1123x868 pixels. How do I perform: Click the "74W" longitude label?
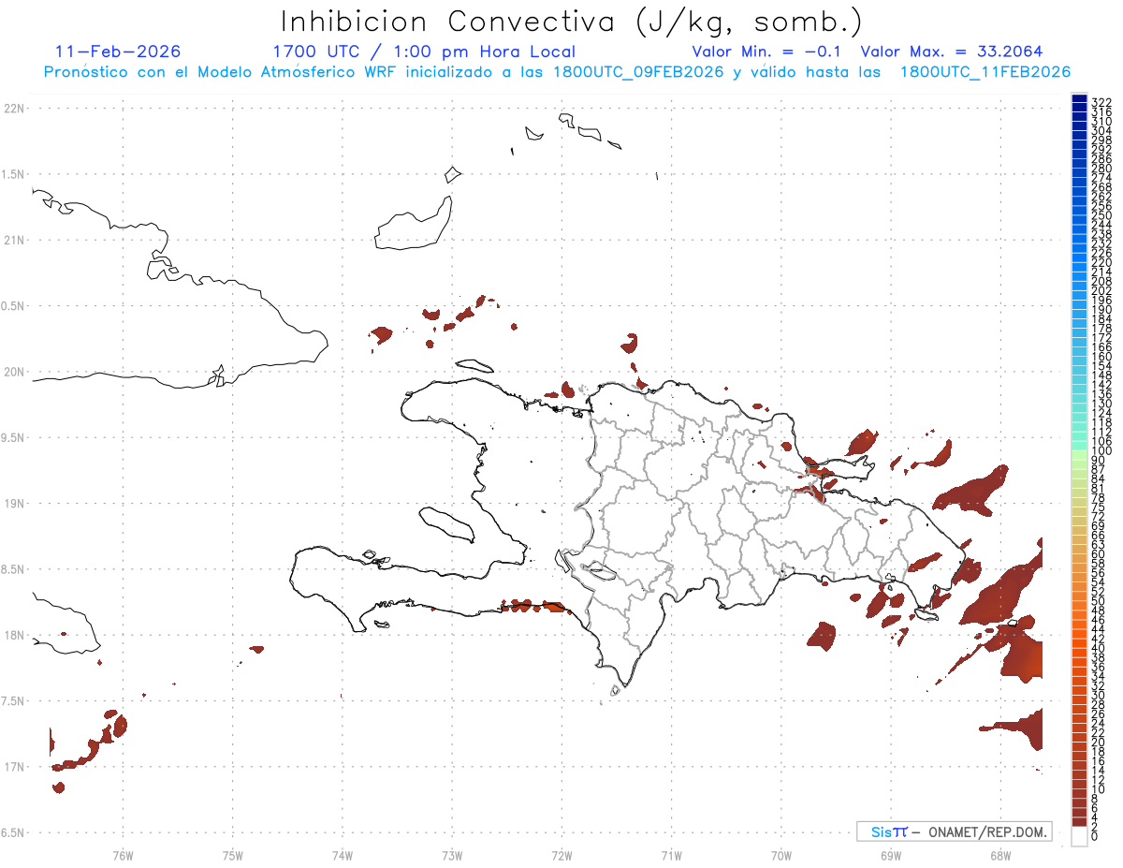(x=343, y=855)
